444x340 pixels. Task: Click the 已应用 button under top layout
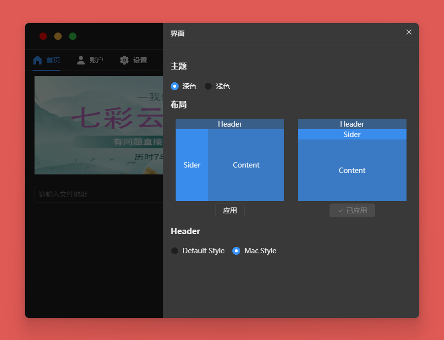click(352, 210)
